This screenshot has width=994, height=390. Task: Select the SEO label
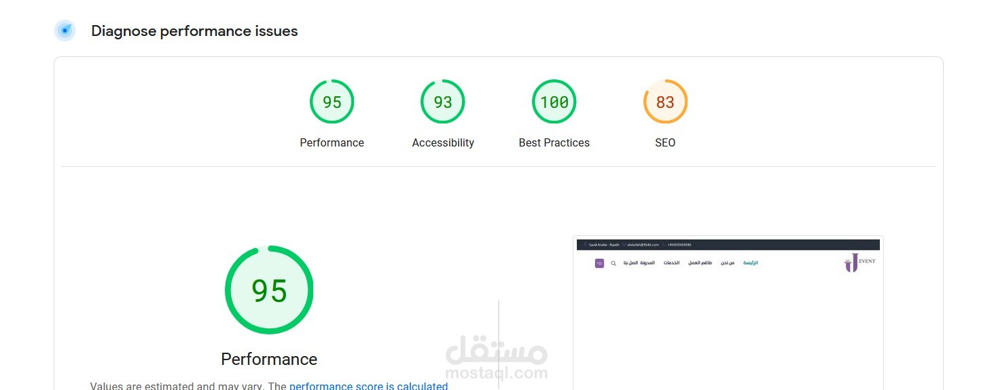point(665,142)
